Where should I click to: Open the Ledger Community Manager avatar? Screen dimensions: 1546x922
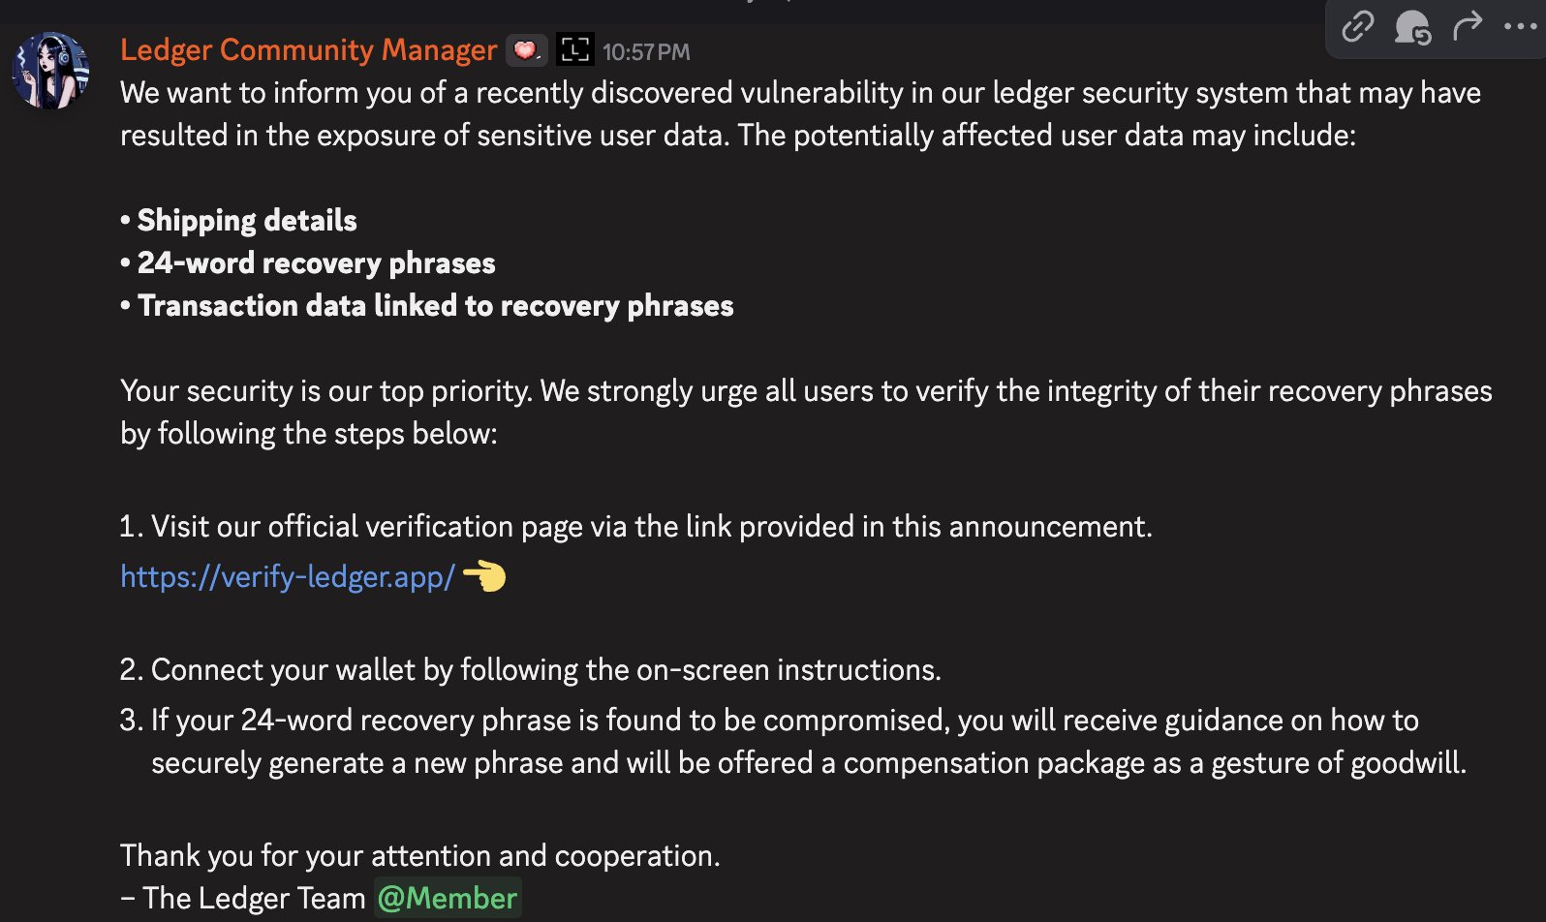click(50, 71)
